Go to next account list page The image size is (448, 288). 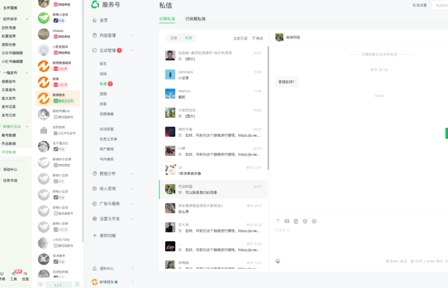[x=77, y=284]
